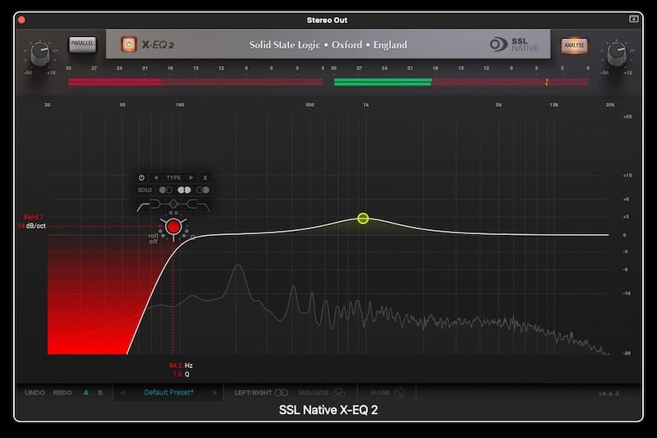Switch to preset slot A
This screenshot has width=657, height=438.
pos(86,393)
